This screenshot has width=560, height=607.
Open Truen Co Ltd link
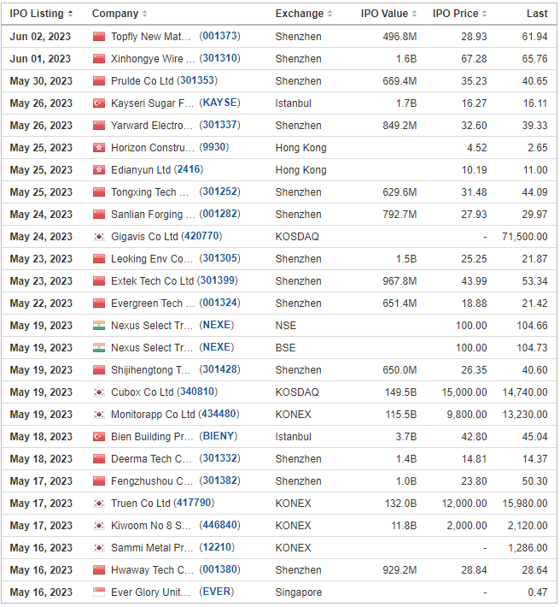pyautogui.click(x=141, y=504)
